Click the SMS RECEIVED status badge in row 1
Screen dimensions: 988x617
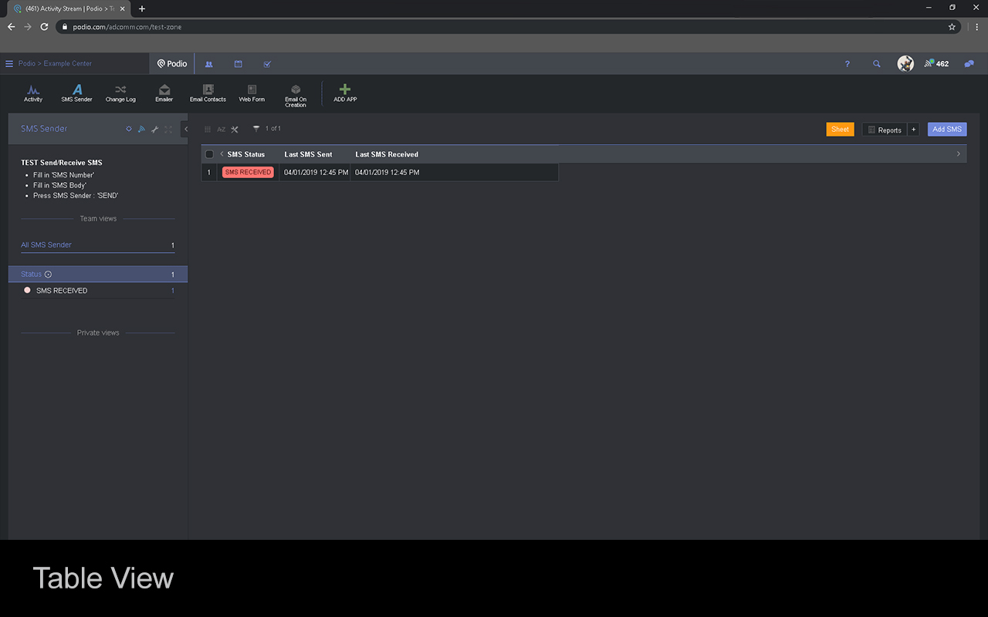248,172
